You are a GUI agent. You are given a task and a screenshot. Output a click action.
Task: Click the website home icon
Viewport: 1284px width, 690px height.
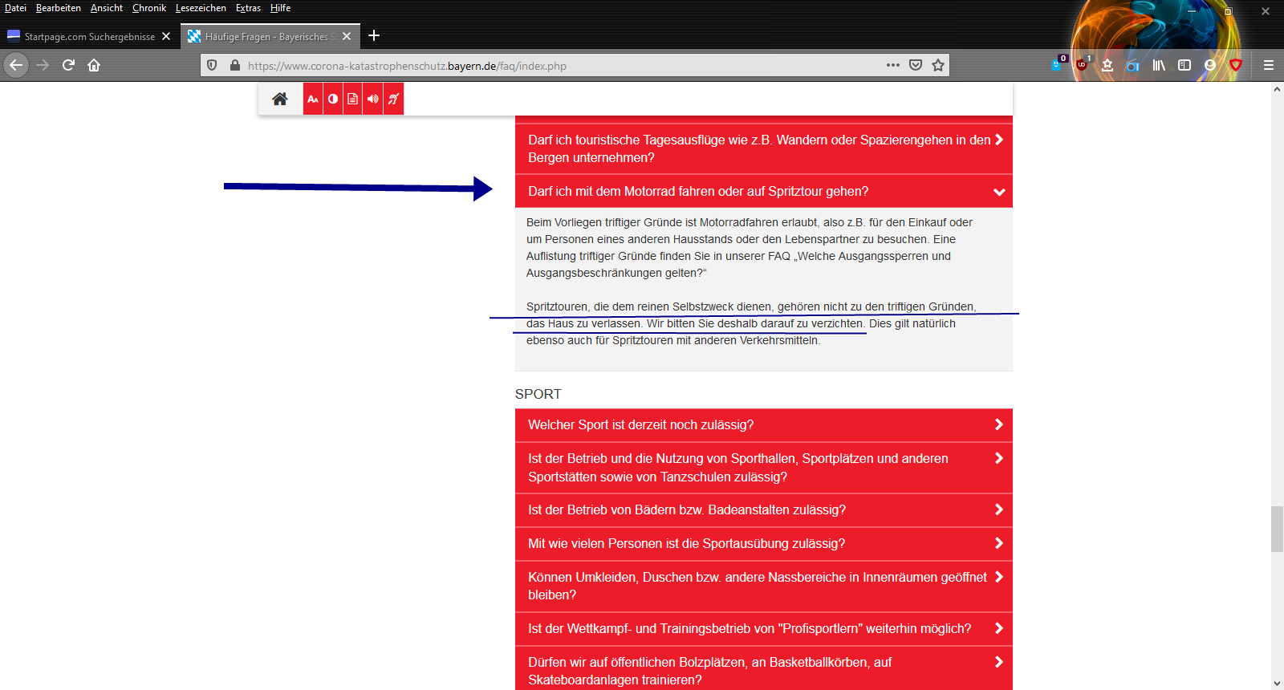click(x=279, y=99)
